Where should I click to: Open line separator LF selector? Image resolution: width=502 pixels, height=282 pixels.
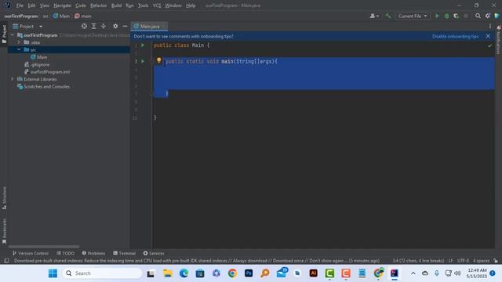click(x=450, y=261)
